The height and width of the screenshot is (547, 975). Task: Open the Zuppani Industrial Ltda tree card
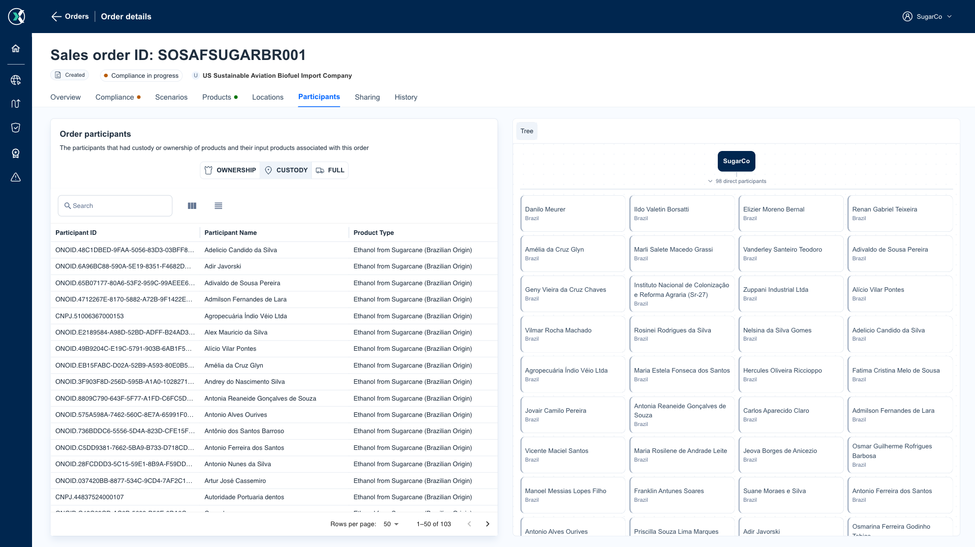click(x=791, y=294)
